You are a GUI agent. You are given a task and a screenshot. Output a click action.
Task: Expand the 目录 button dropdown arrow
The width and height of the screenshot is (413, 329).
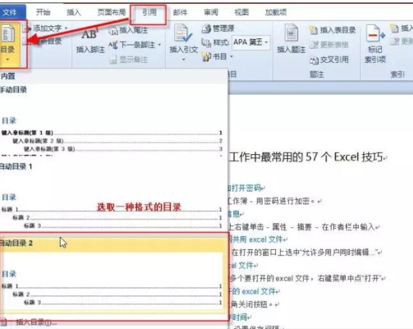pos(8,60)
